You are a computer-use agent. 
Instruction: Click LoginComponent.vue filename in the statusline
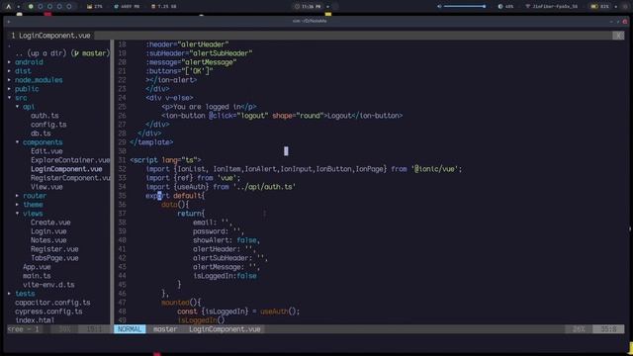coord(225,329)
